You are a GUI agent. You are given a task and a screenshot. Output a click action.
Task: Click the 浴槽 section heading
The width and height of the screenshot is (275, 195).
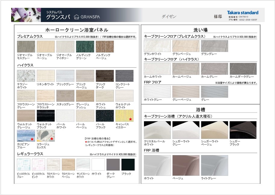click(201, 110)
